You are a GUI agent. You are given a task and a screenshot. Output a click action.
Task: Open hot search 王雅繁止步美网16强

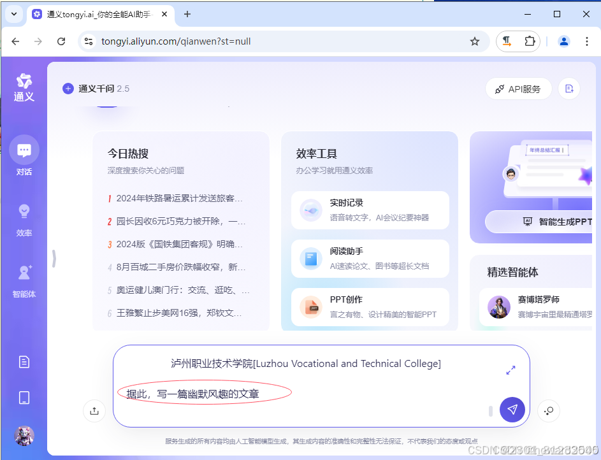pyautogui.click(x=175, y=313)
